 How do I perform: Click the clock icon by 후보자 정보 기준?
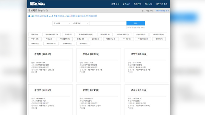(127, 27)
